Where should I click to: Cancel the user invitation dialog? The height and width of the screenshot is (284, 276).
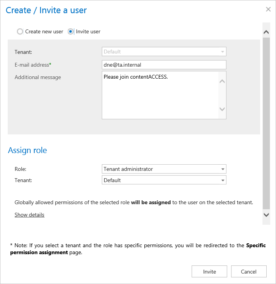click(x=249, y=272)
